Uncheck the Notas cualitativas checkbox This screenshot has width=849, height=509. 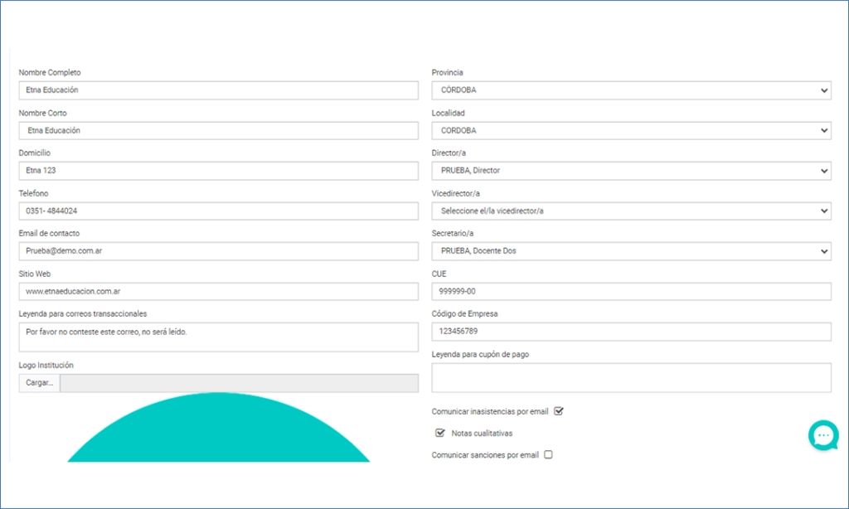click(440, 433)
